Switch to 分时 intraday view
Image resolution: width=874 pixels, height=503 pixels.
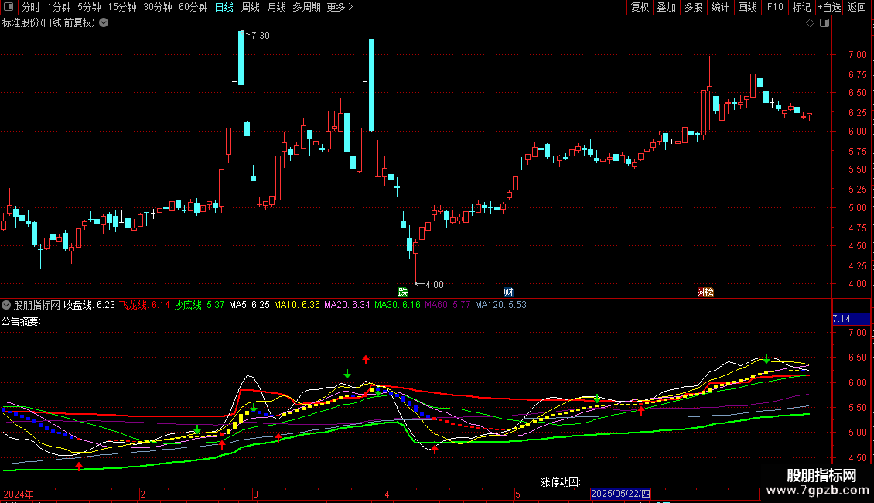(31, 7)
